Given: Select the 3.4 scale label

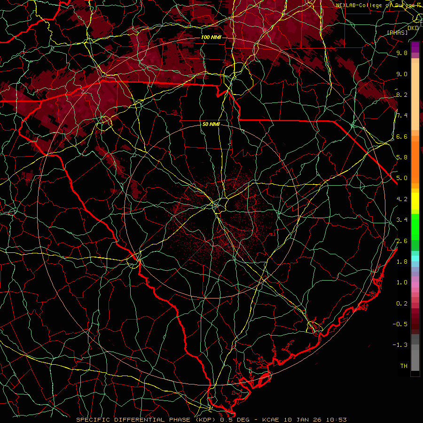Looking at the screenshot, I should tap(402, 220).
